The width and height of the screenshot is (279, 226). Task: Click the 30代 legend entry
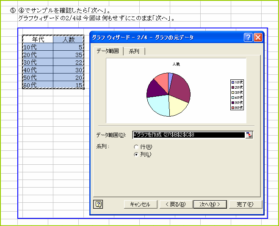point(237,93)
